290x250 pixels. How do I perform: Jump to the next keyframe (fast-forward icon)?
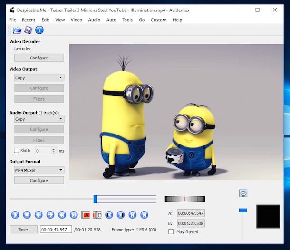[74, 215]
